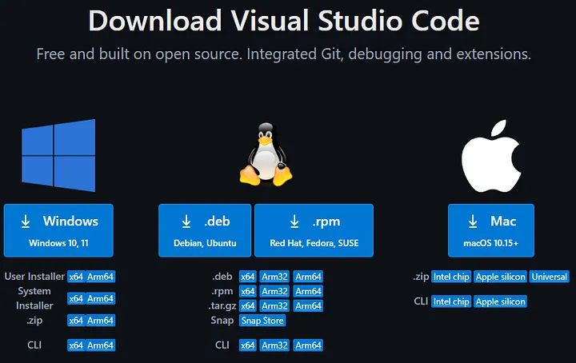Screen dimensions: 576x363
Task: Get the Linux CLI Arm32 build
Action: tap(274, 345)
